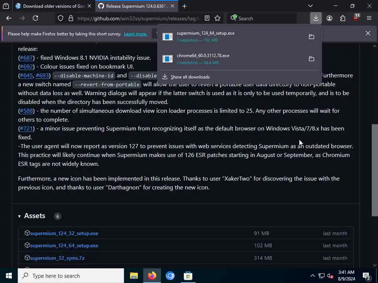Screen dimensions: 378x283
Task: Open issue #721 link
Action: click(26, 129)
